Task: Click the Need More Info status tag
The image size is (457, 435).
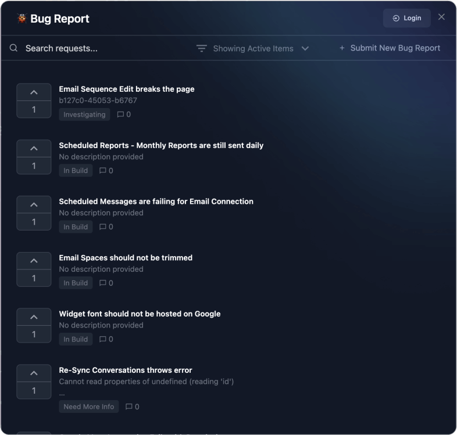Action: point(88,407)
